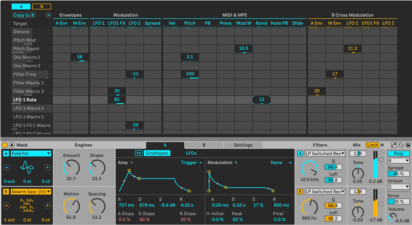Toggle filter B on/off button

[300, 192]
